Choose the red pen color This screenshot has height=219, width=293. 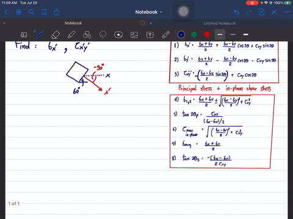(207, 35)
